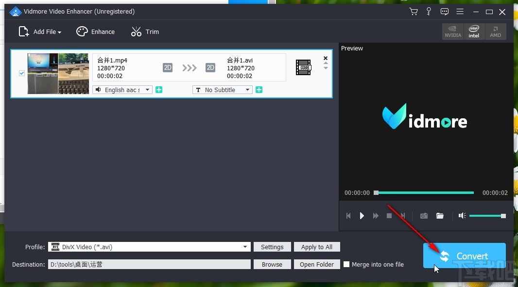Click the preview progress seek bar
Image resolution: width=518 pixels, height=287 pixels.
pos(424,193)
